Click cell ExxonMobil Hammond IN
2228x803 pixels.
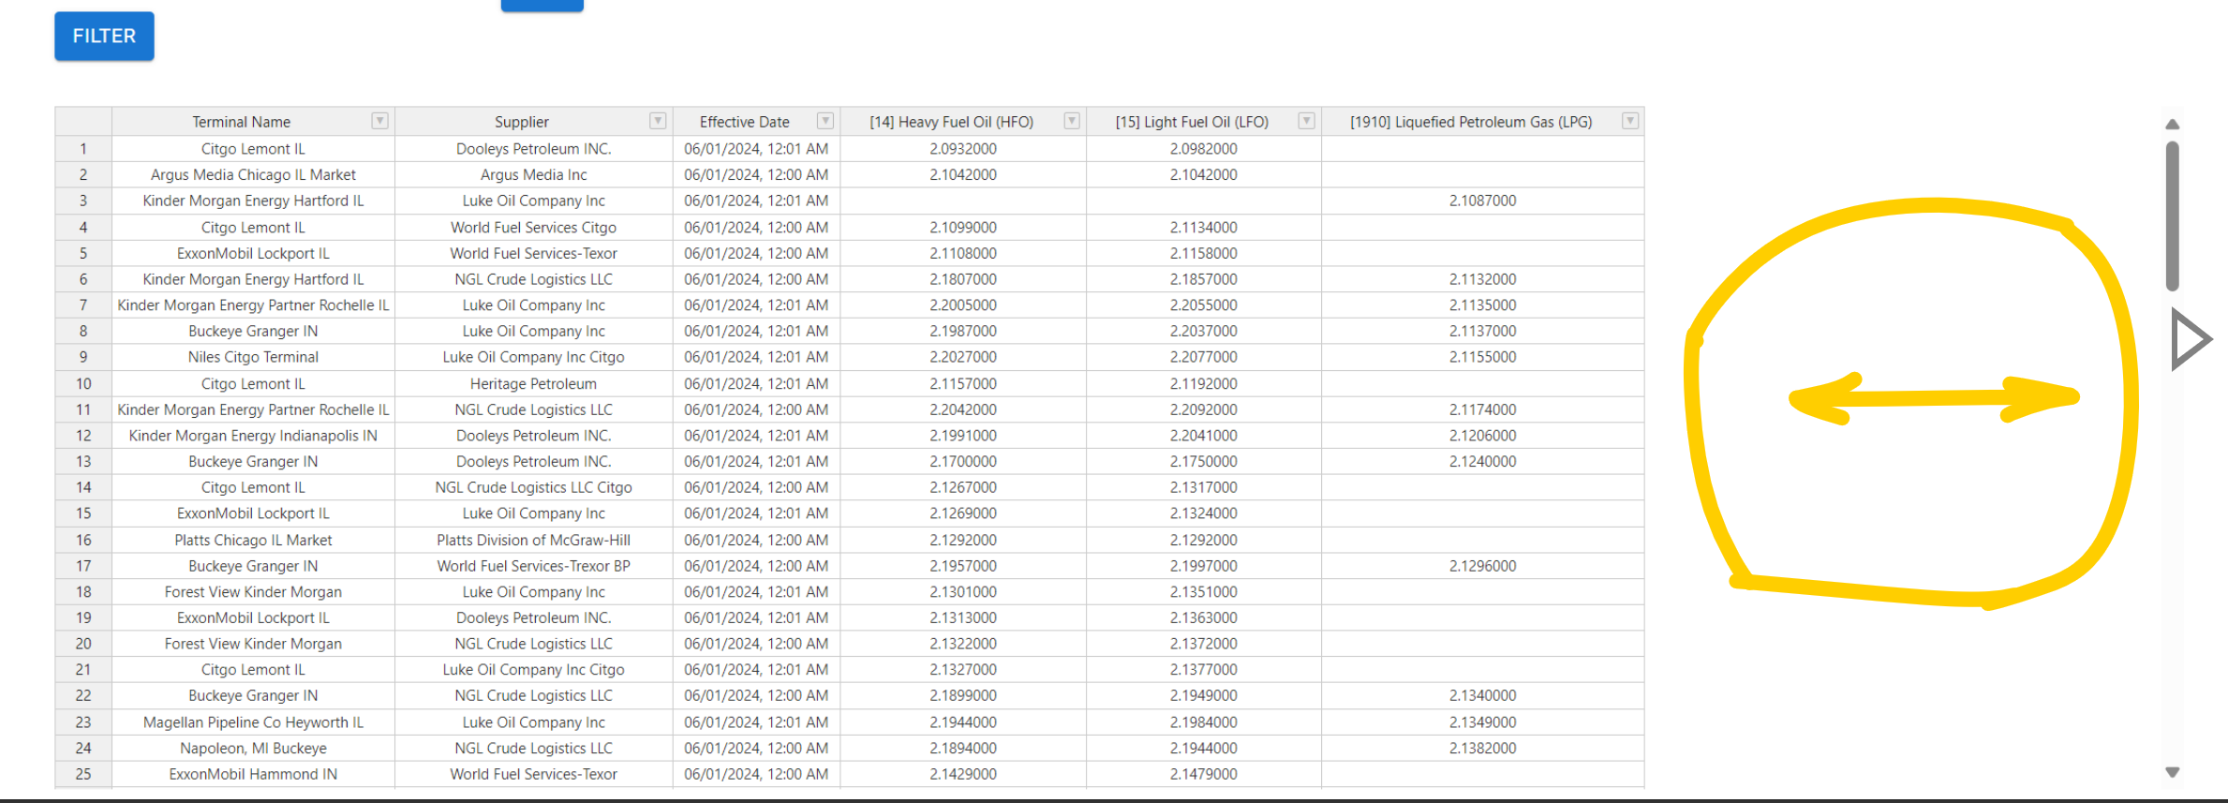pos(253,774)
